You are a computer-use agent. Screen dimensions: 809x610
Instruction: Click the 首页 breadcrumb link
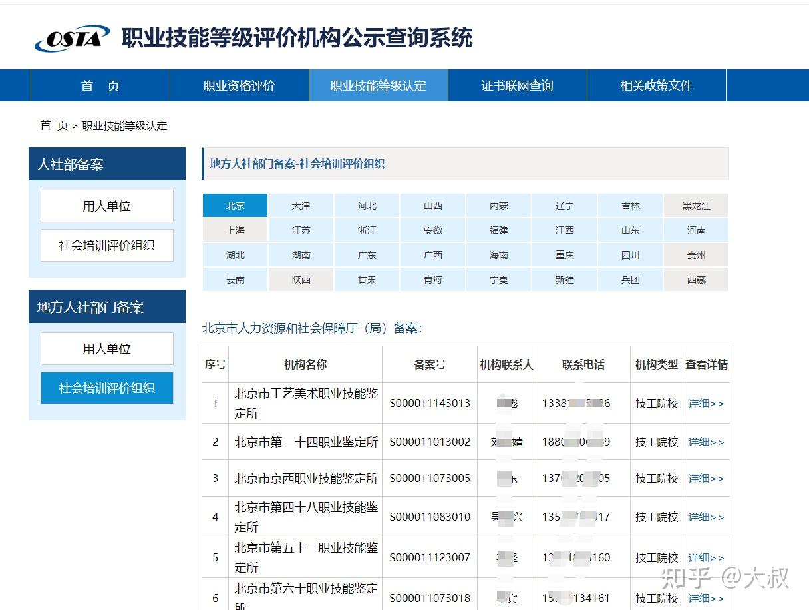[x=54, y=125]
